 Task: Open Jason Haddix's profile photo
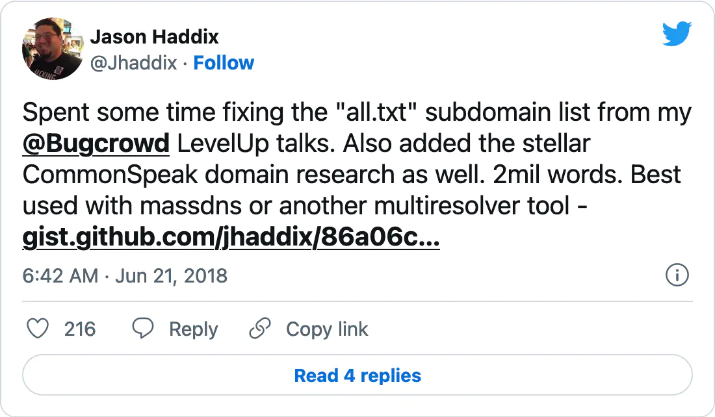pos(53,49)
